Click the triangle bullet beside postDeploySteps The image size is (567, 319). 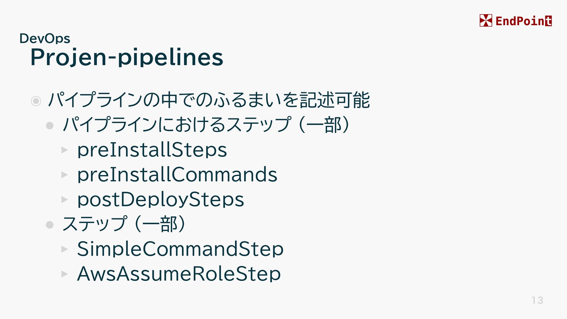coord(64,200)
